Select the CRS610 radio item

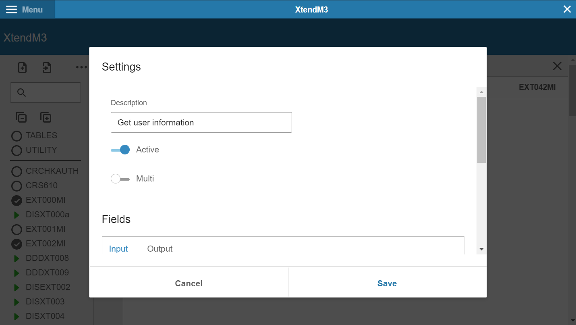tap(17, 186)
